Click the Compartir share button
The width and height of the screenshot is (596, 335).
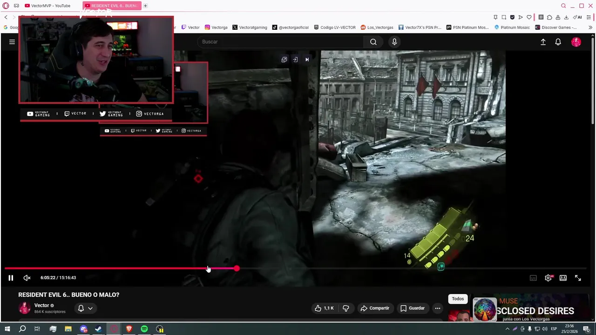click(x=375, y=308)
